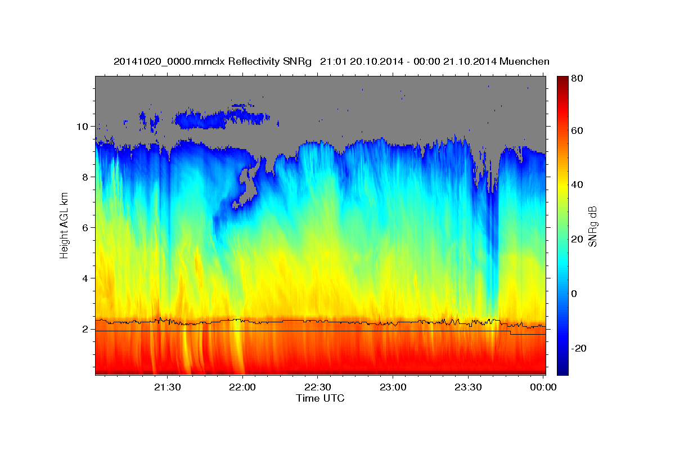This screenshot has height=450, width=675.
Task: Click the 'Time UTC' axis label
Action: [320, 398]
